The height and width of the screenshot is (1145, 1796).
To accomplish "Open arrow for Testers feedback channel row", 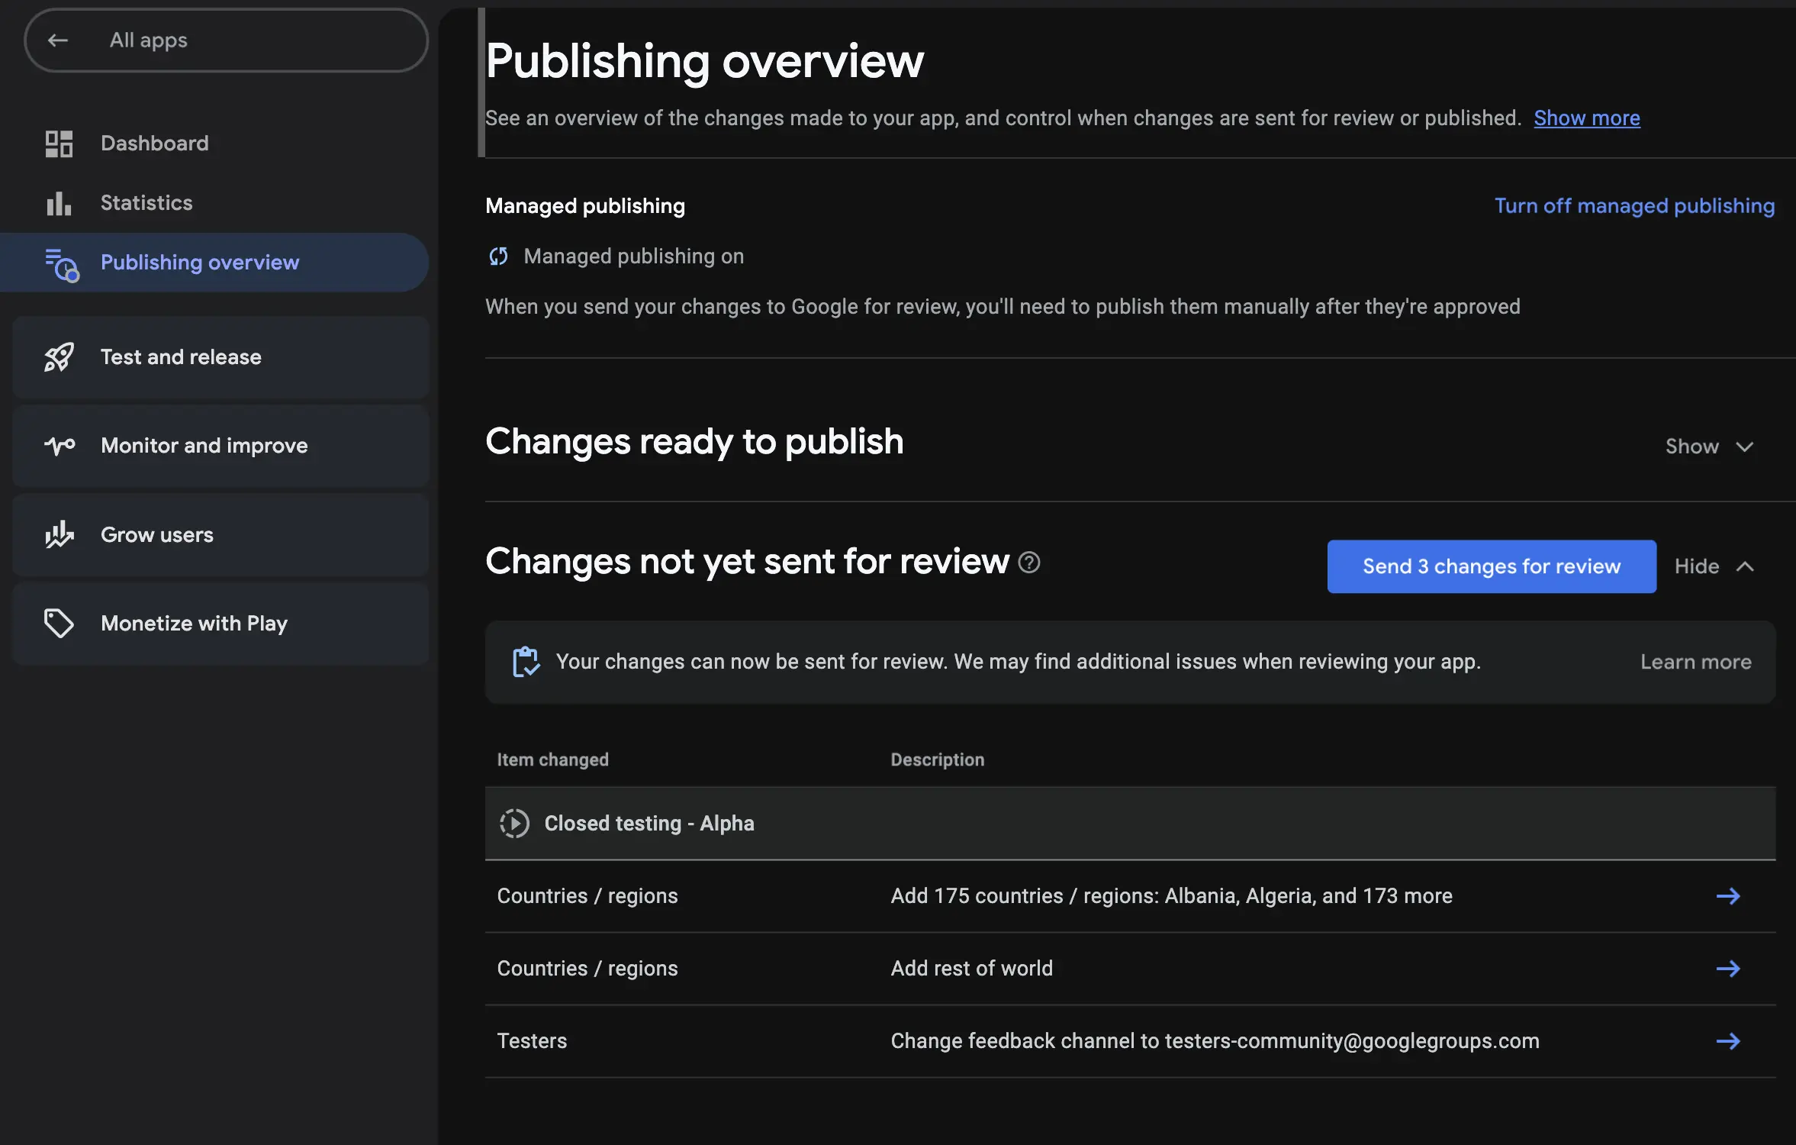I will [x=1727, y=1041].
